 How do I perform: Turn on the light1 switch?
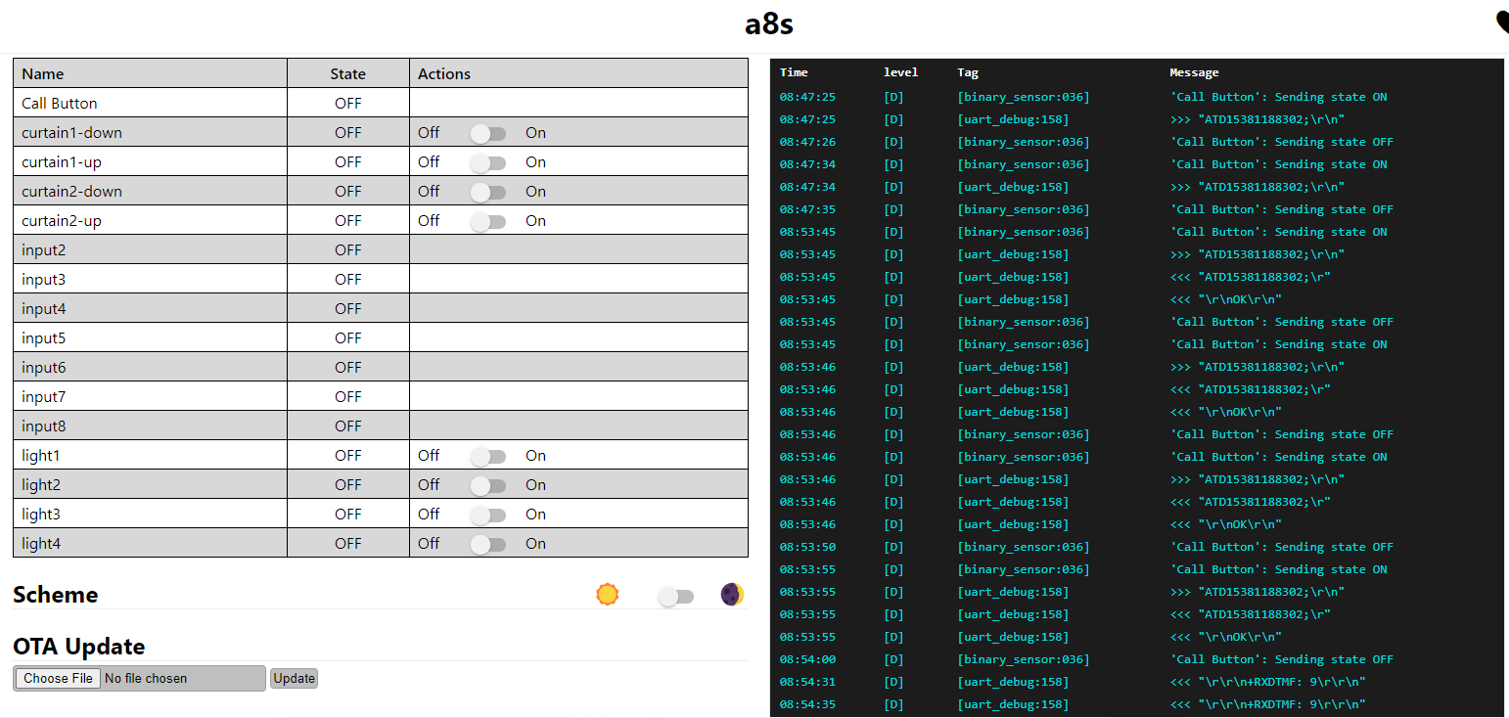click(x=487, y=457)
